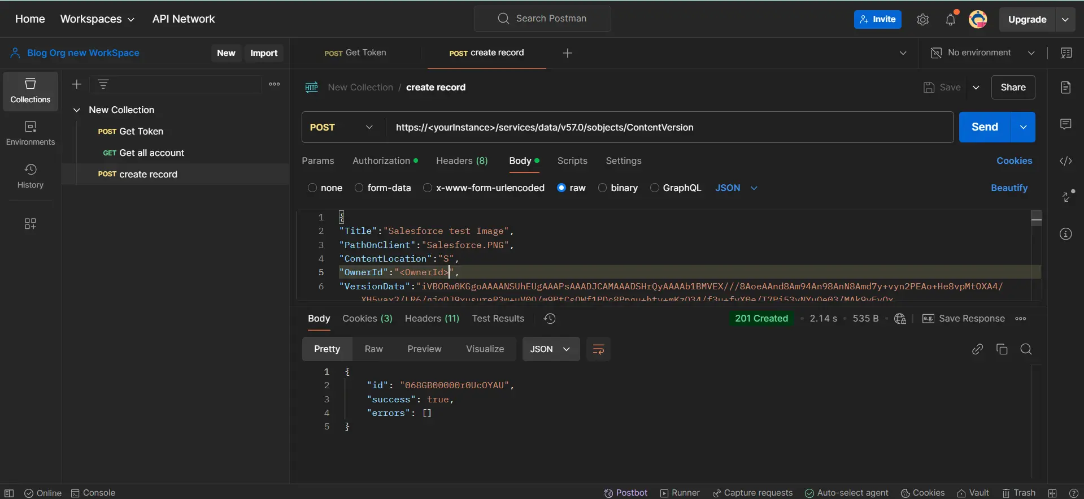Screen dimensions: 1084x499
Task: Open the Send button dropdown arrow
Action: point(1023,127)
